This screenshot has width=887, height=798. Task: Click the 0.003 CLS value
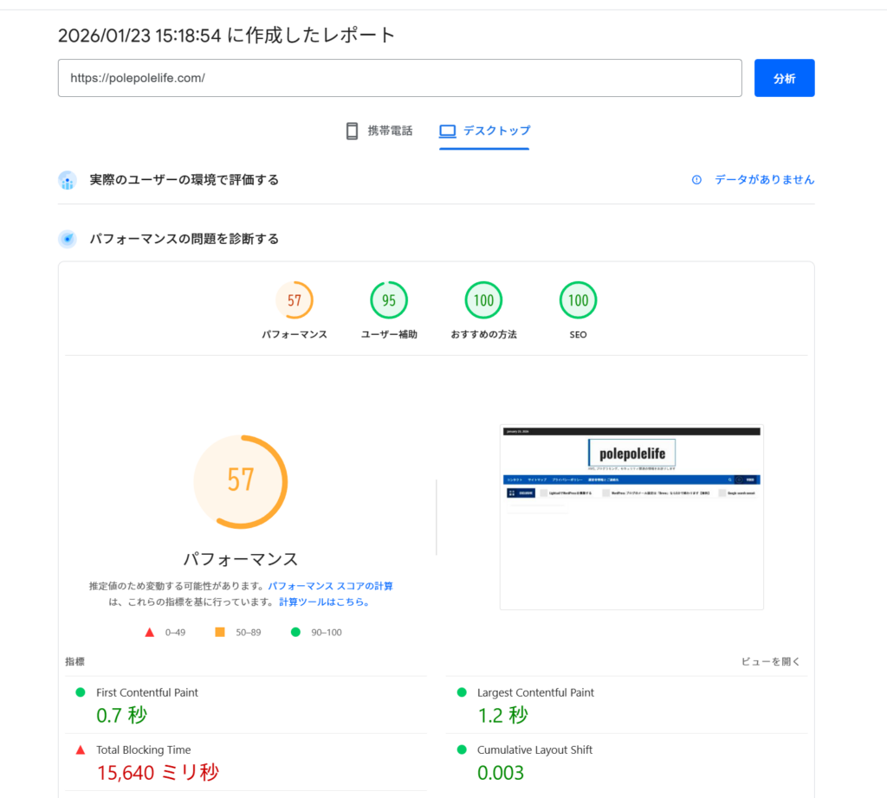tap(501, 773)
